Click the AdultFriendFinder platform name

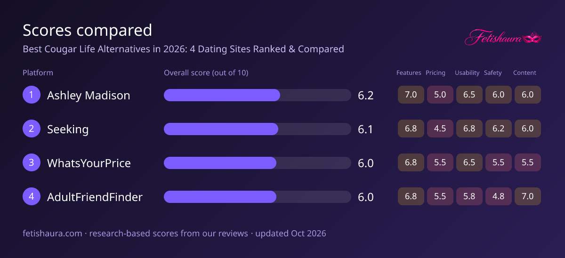(95, 197)
